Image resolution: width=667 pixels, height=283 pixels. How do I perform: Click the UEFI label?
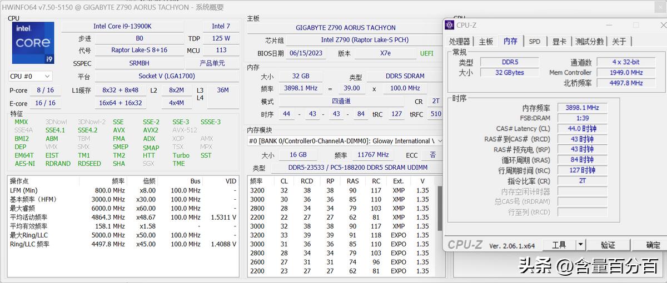tap(426, 53)
